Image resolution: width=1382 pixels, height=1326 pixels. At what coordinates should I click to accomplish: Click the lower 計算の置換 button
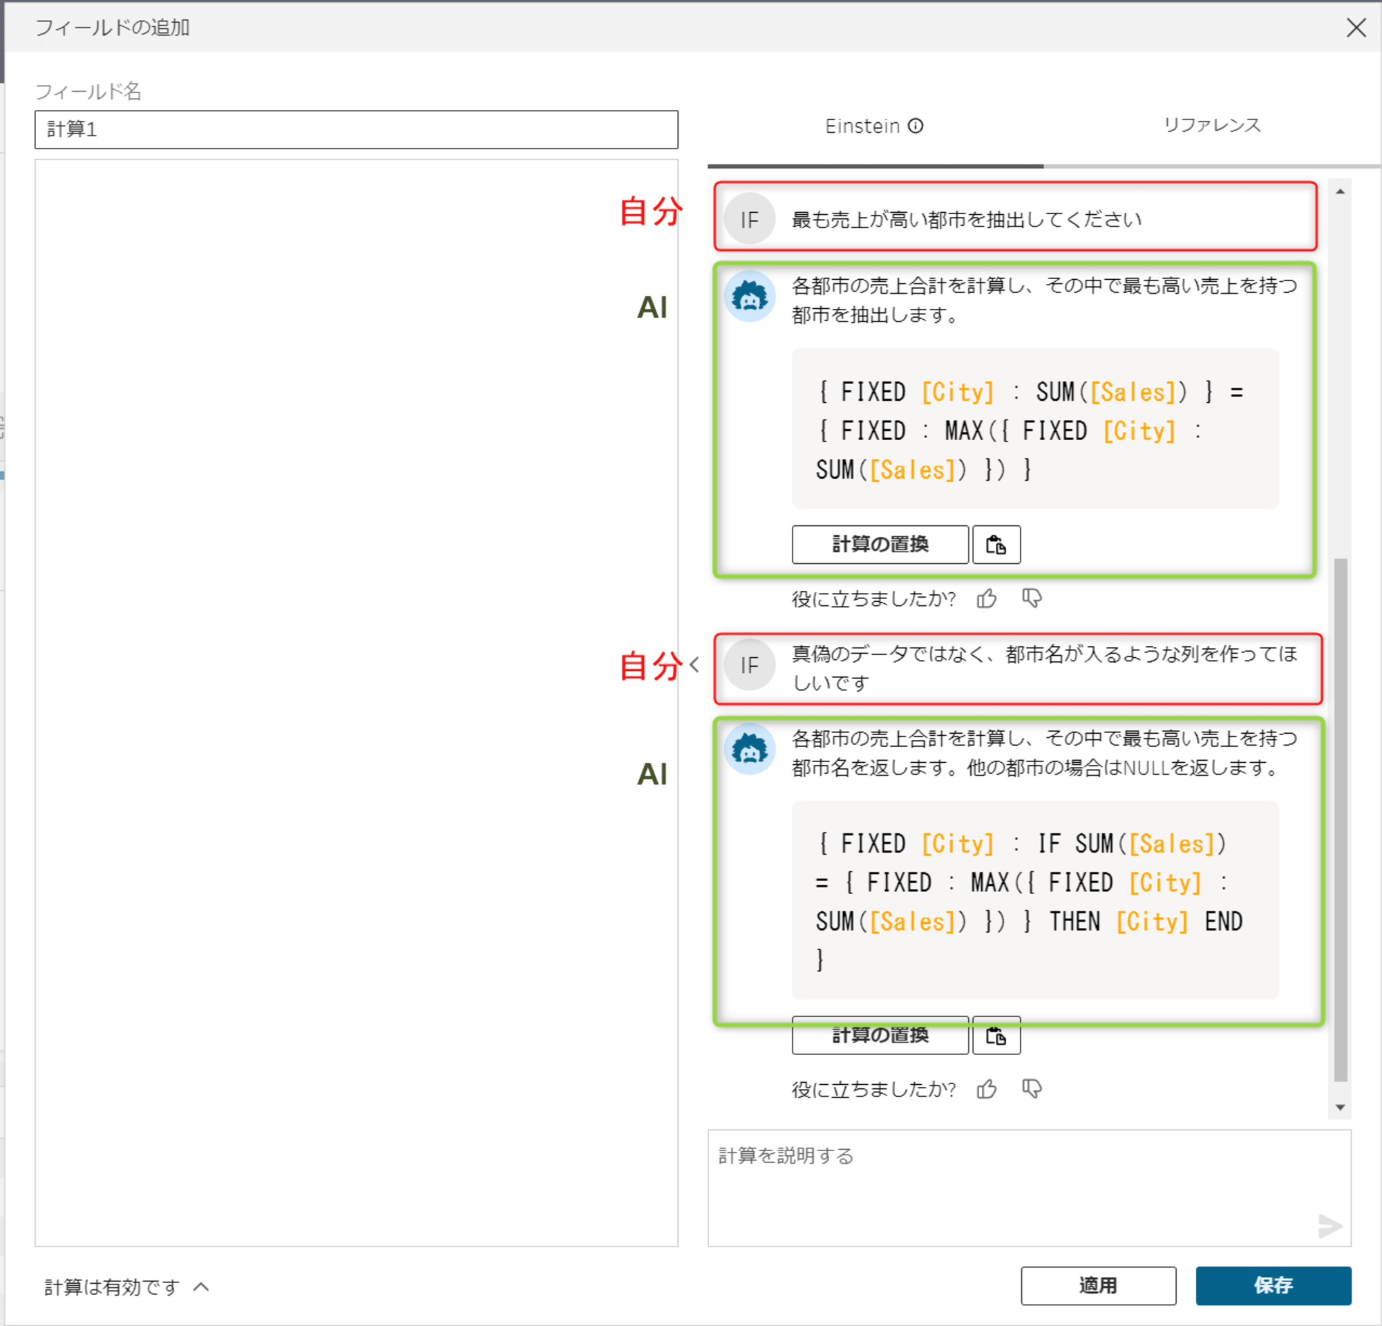[x=880, y=1035]
